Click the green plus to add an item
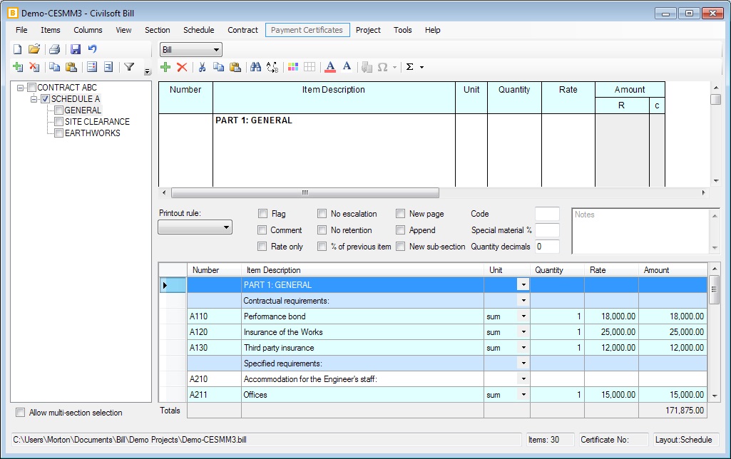 tap(165, 66)
